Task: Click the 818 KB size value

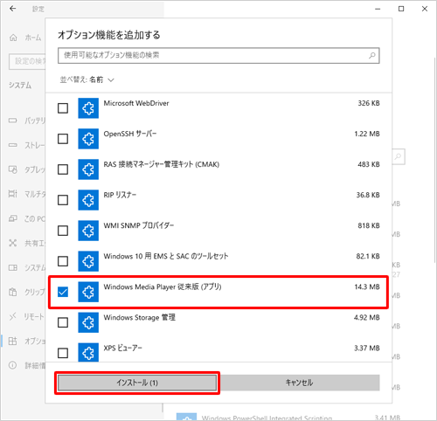Action: point(369,225)
